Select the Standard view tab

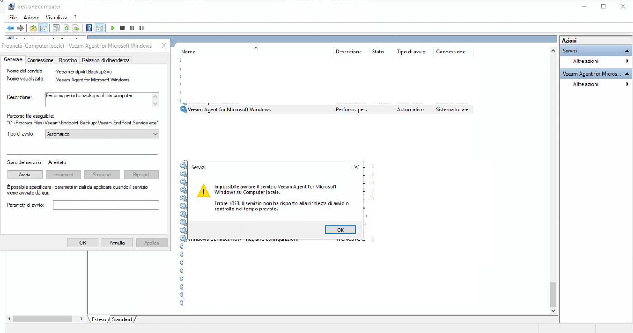point(122,319)
